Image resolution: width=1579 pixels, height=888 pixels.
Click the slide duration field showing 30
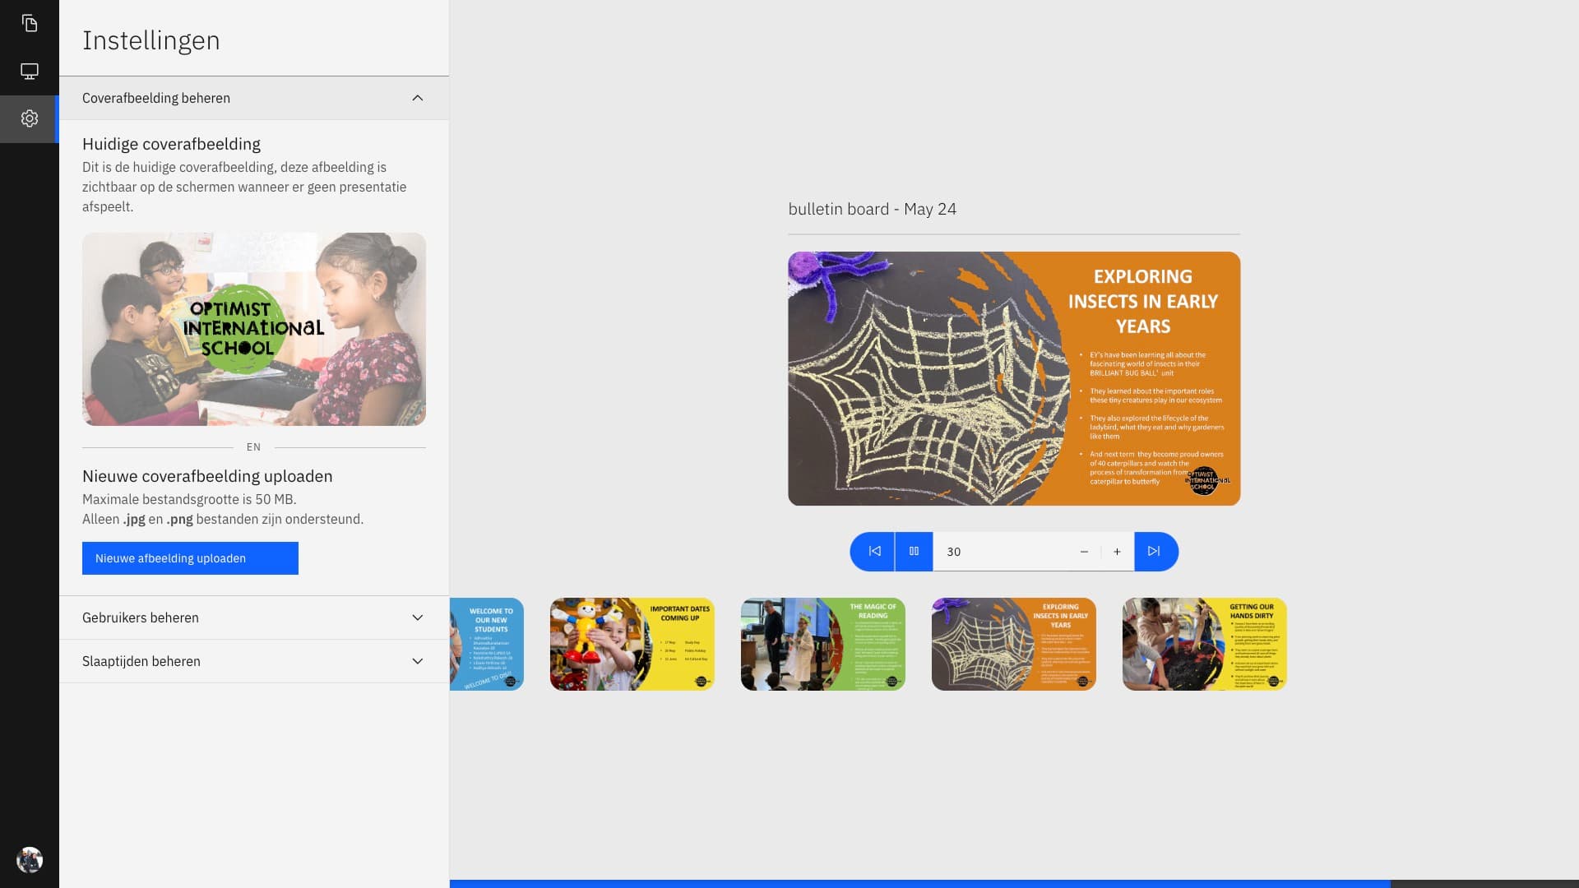pyautogui.click(x=1002, y=552)
